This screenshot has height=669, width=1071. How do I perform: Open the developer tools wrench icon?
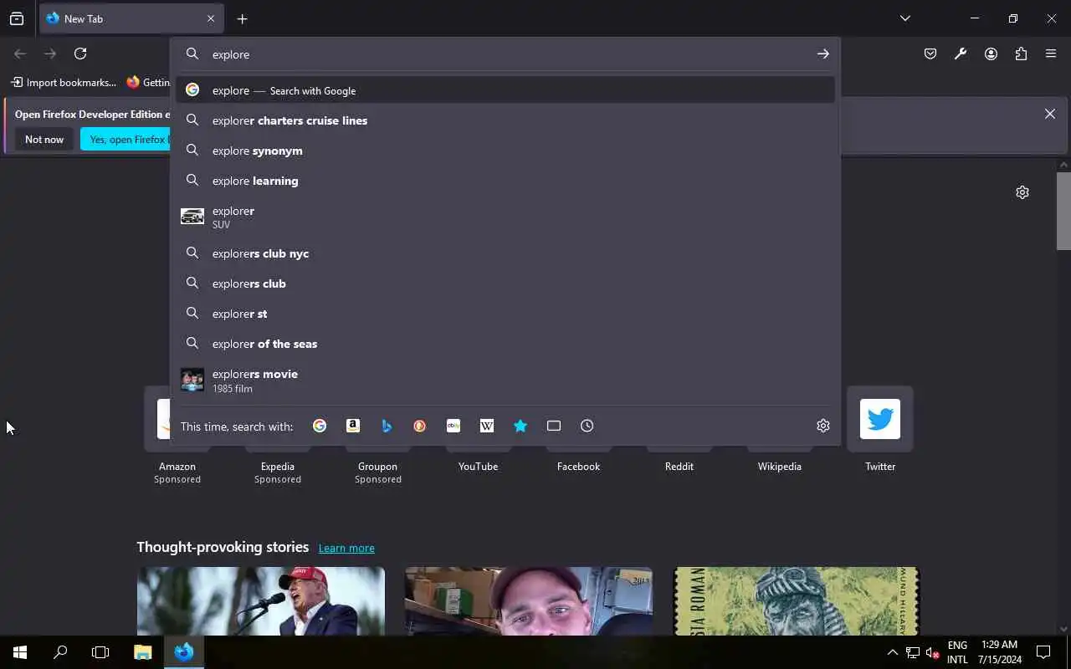point(961,54)
